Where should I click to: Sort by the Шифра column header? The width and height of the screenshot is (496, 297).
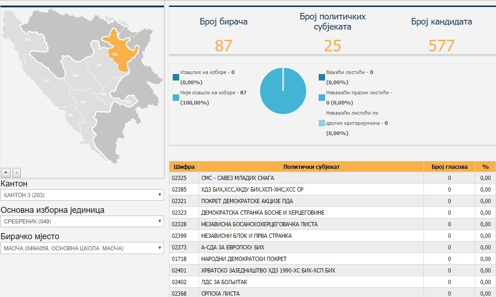(x=184, y=167)
